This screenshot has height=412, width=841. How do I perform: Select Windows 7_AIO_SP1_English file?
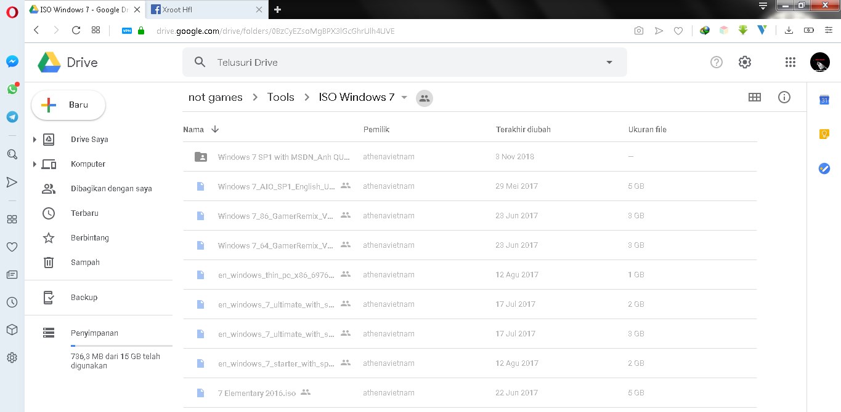pyautogui.click(x=469, y=186)
